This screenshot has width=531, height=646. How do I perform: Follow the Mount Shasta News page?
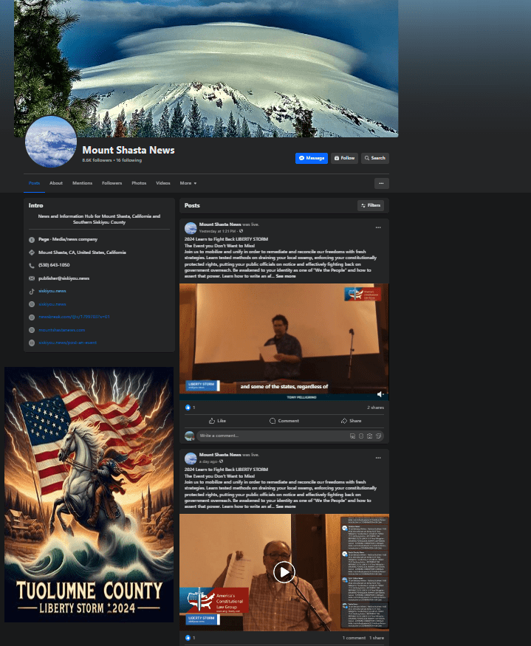(x=344, y=158)
